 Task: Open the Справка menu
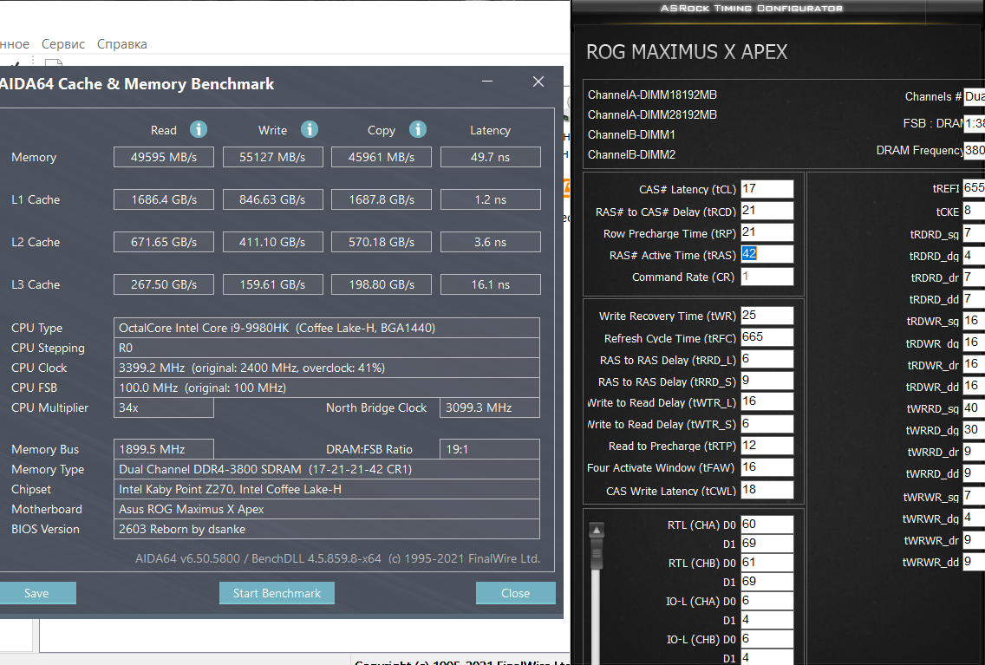(122, 44)
